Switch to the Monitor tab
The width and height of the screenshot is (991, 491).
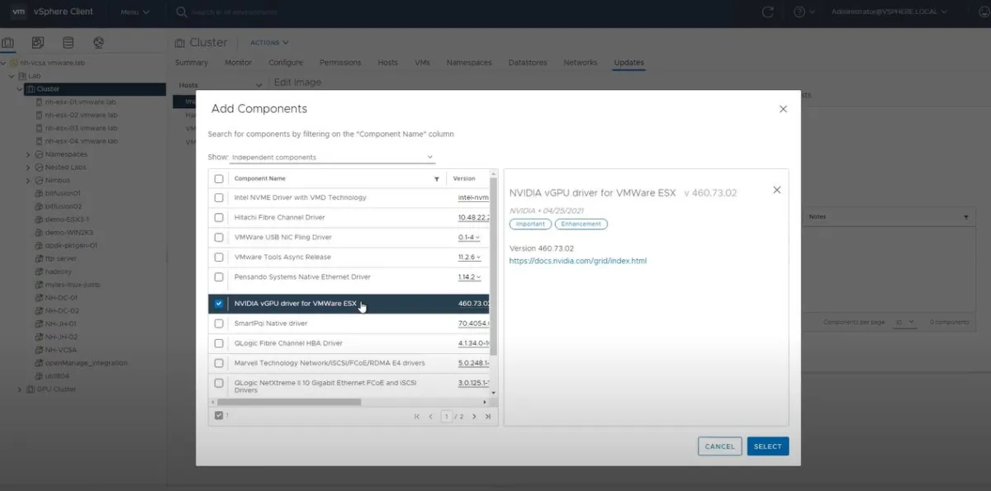[239, 63]
